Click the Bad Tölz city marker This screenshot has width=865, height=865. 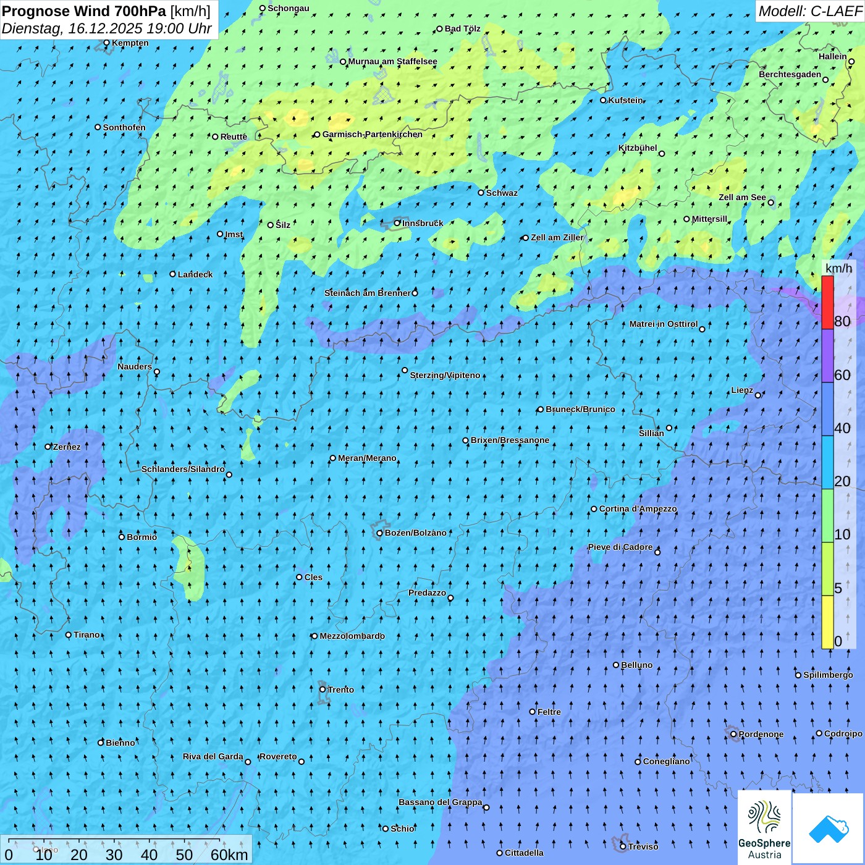pyautogui.click(x=440, y=28)
